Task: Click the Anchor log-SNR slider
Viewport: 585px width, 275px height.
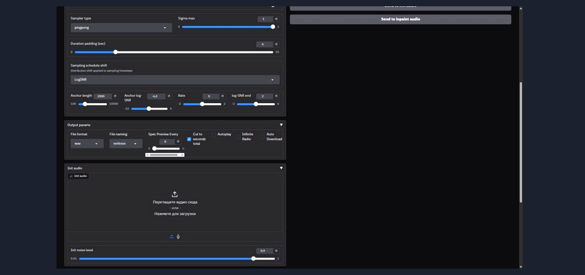Action: point(149,109)
